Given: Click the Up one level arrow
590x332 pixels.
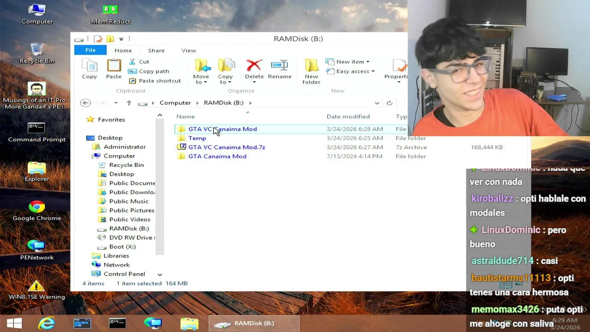Looking at the screenshot, I should coord(129,103).
